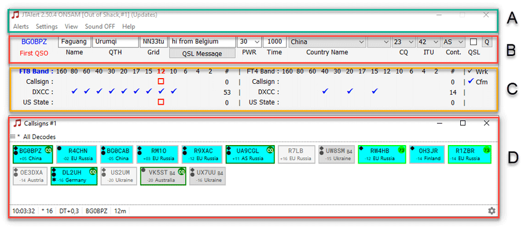Image resolution: width=521 pixels, height=230 pixels.
Task: Select the UX7UU Ukraine callsign tile
Action: tap(207, 176)
